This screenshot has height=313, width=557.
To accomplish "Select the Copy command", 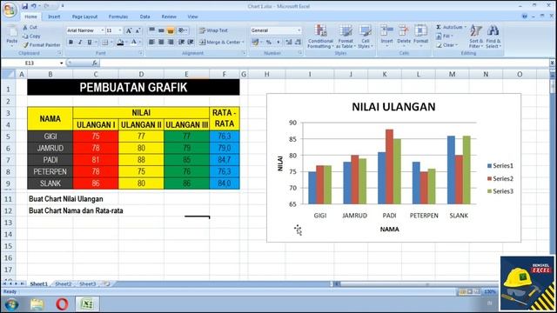I will click(x=31, y=36).
